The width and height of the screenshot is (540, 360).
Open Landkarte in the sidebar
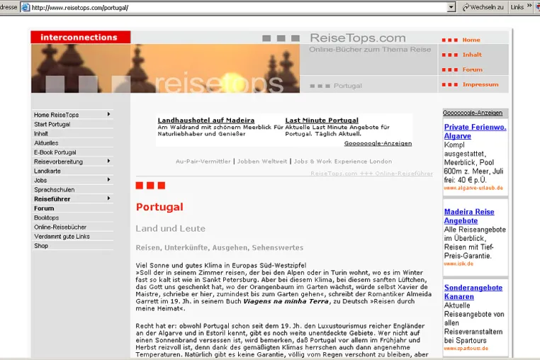pyautogui.click(x=47, y=171)
